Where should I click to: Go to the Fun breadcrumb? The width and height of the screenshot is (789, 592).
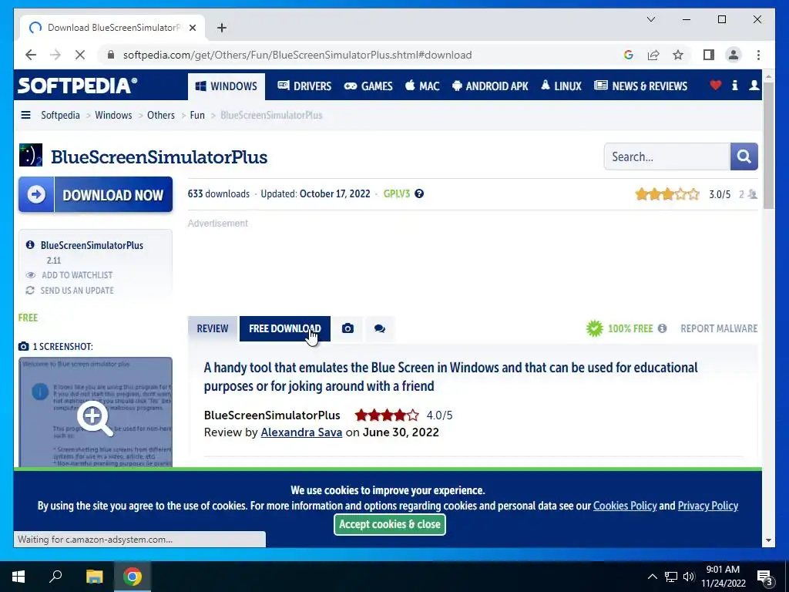click(x=197, y=116)
